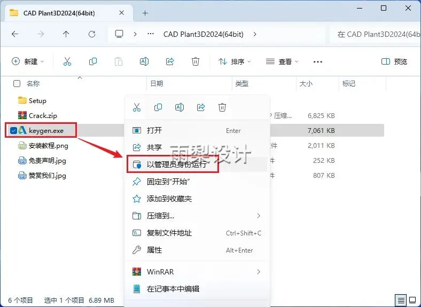Viewport: 421px width, 307px height.
Task: Open a new tab with the plus button
Action: (x=145, y=13)
